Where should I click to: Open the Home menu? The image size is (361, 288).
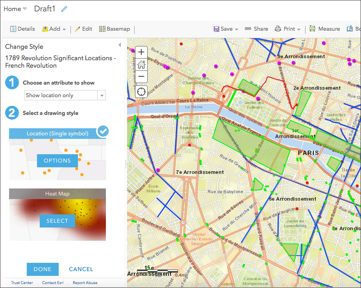coord(15,9)
